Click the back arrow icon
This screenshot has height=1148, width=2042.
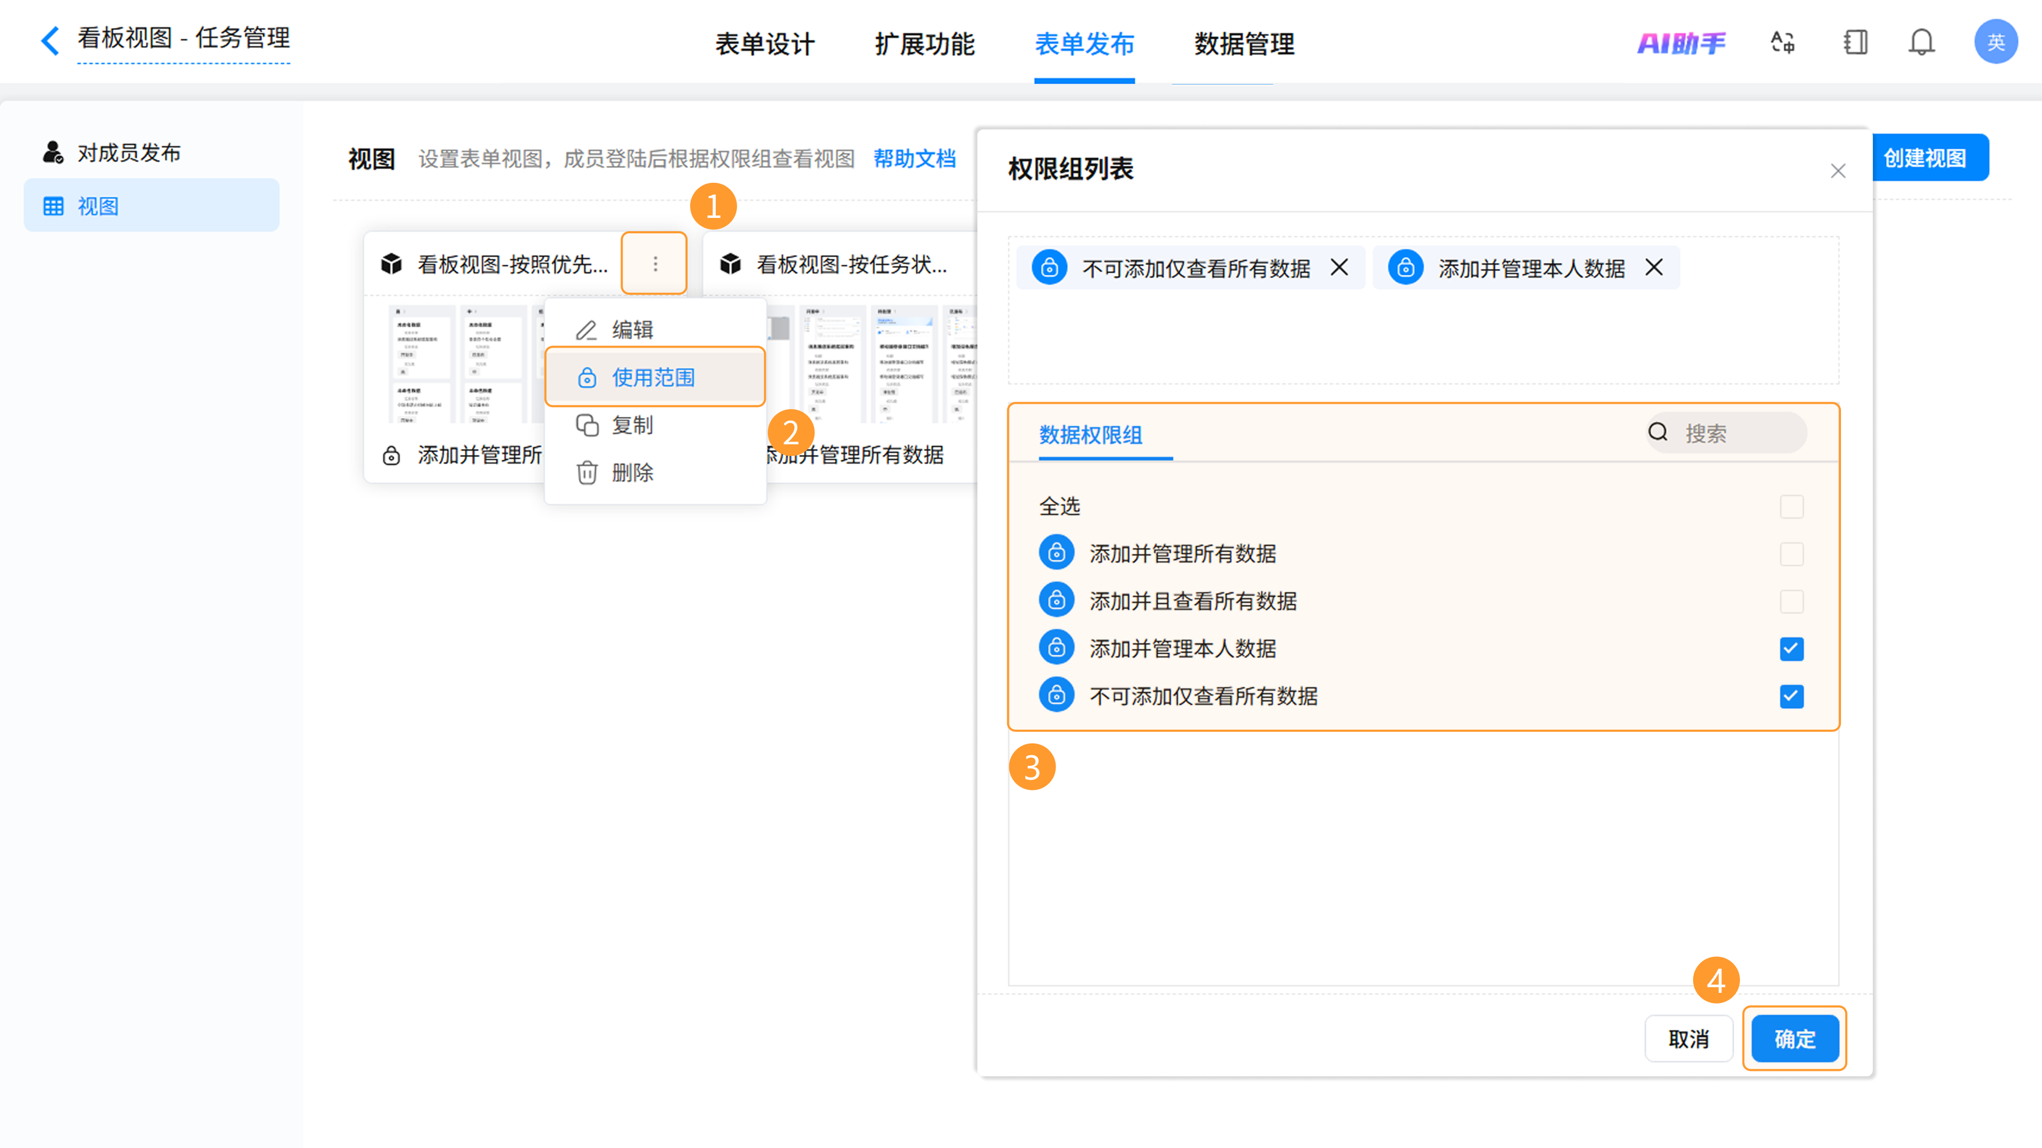tap(50, 40)
